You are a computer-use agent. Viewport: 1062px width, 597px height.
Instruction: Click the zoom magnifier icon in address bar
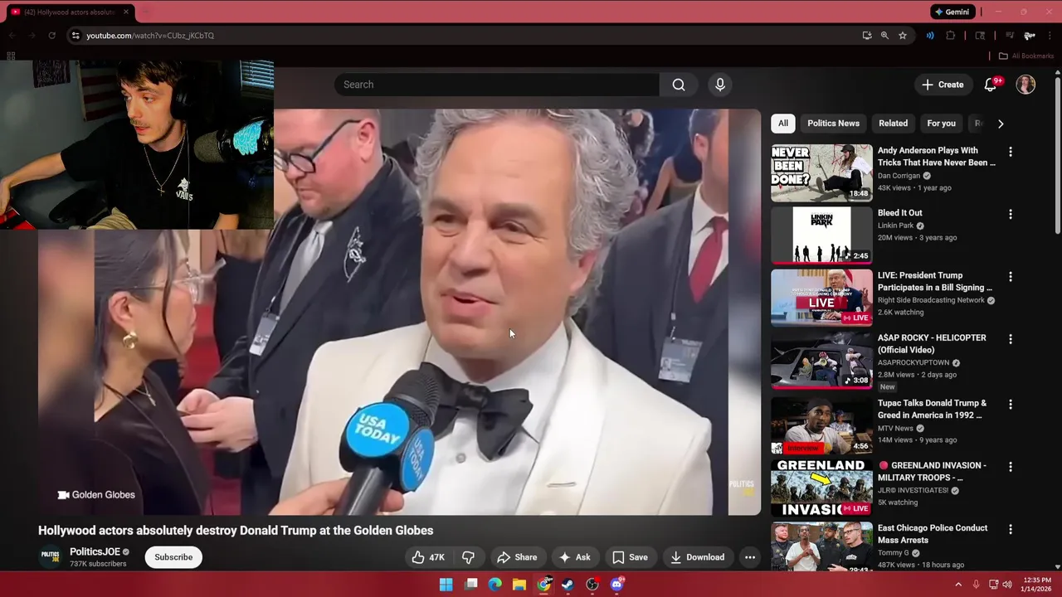(x=884, y=36)
